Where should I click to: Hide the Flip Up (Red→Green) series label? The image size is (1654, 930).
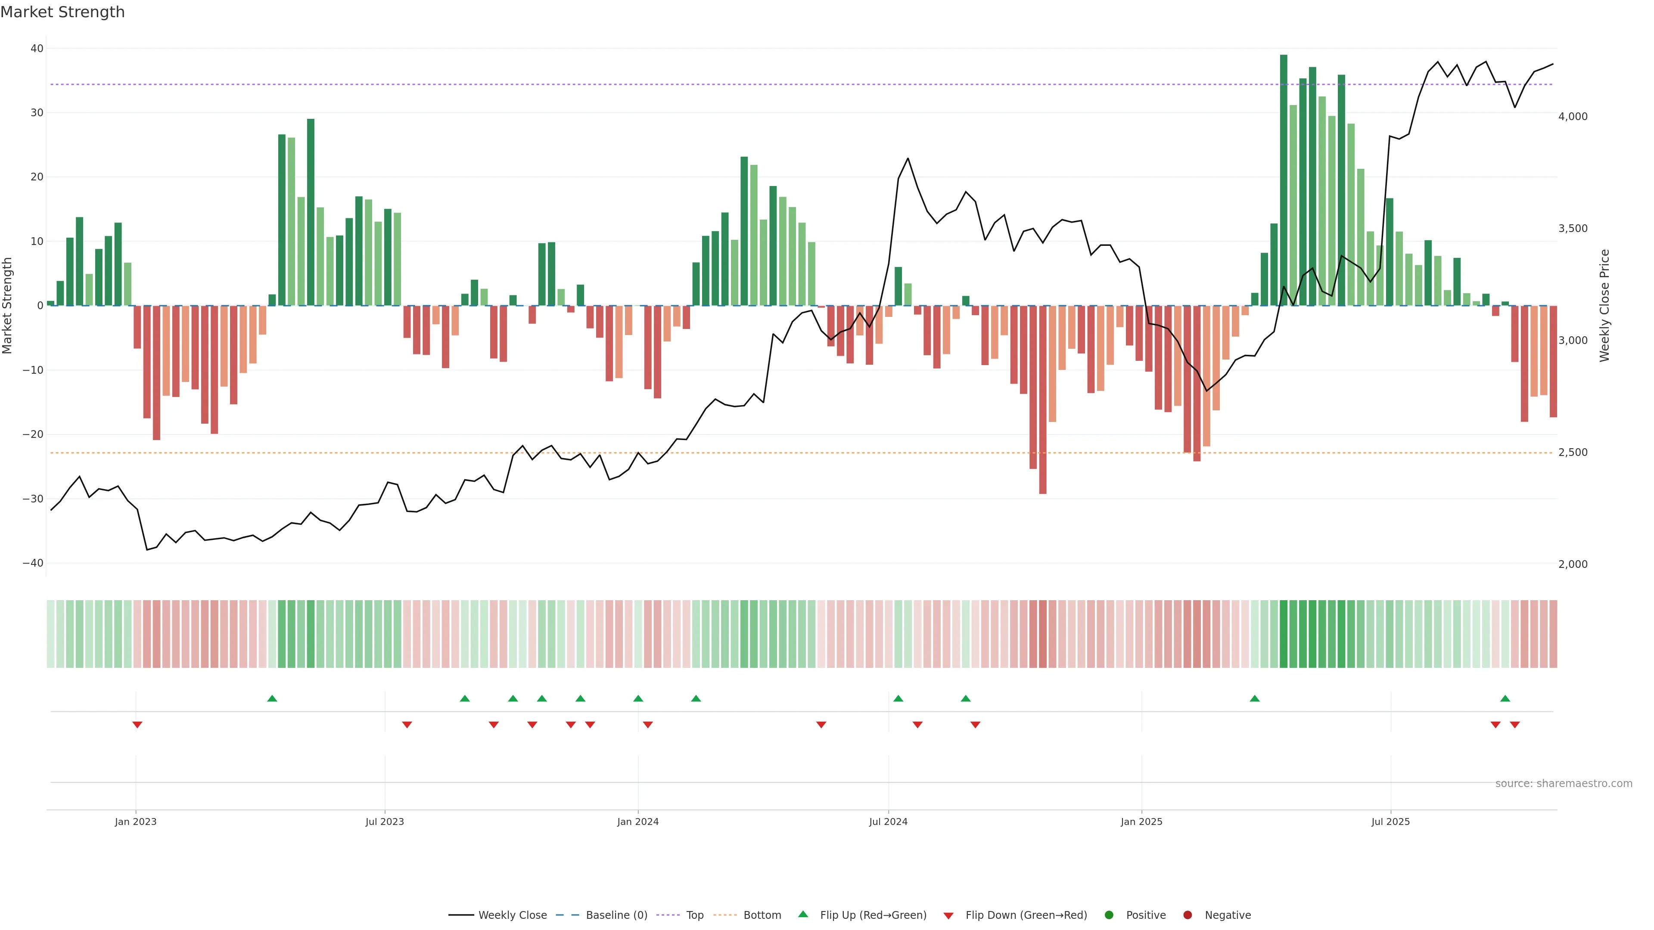point(873,914)
